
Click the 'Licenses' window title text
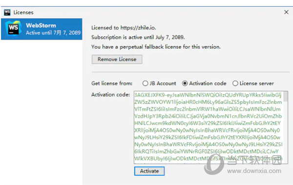tap(23, 12)
